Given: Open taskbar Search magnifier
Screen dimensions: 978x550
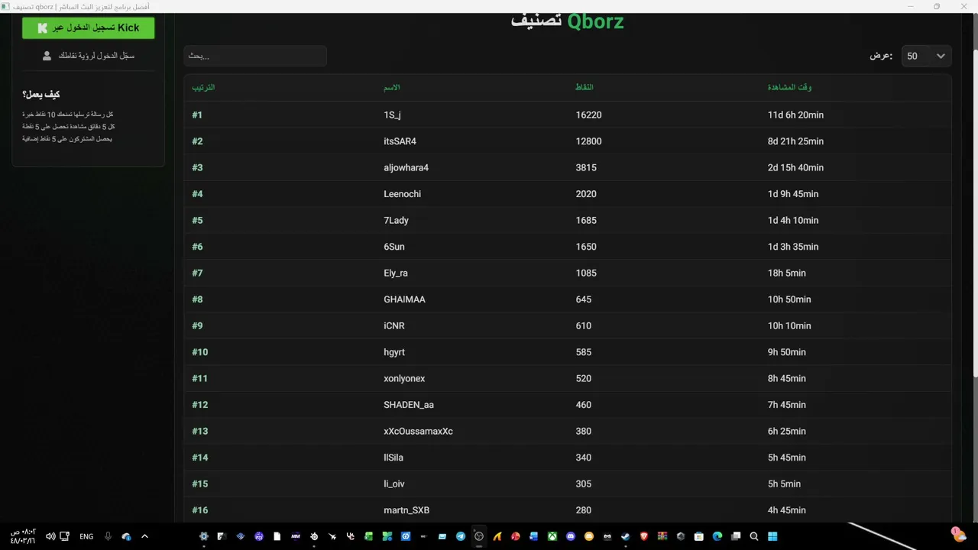Looking at the screenshot, I should [x=753, y=536].
